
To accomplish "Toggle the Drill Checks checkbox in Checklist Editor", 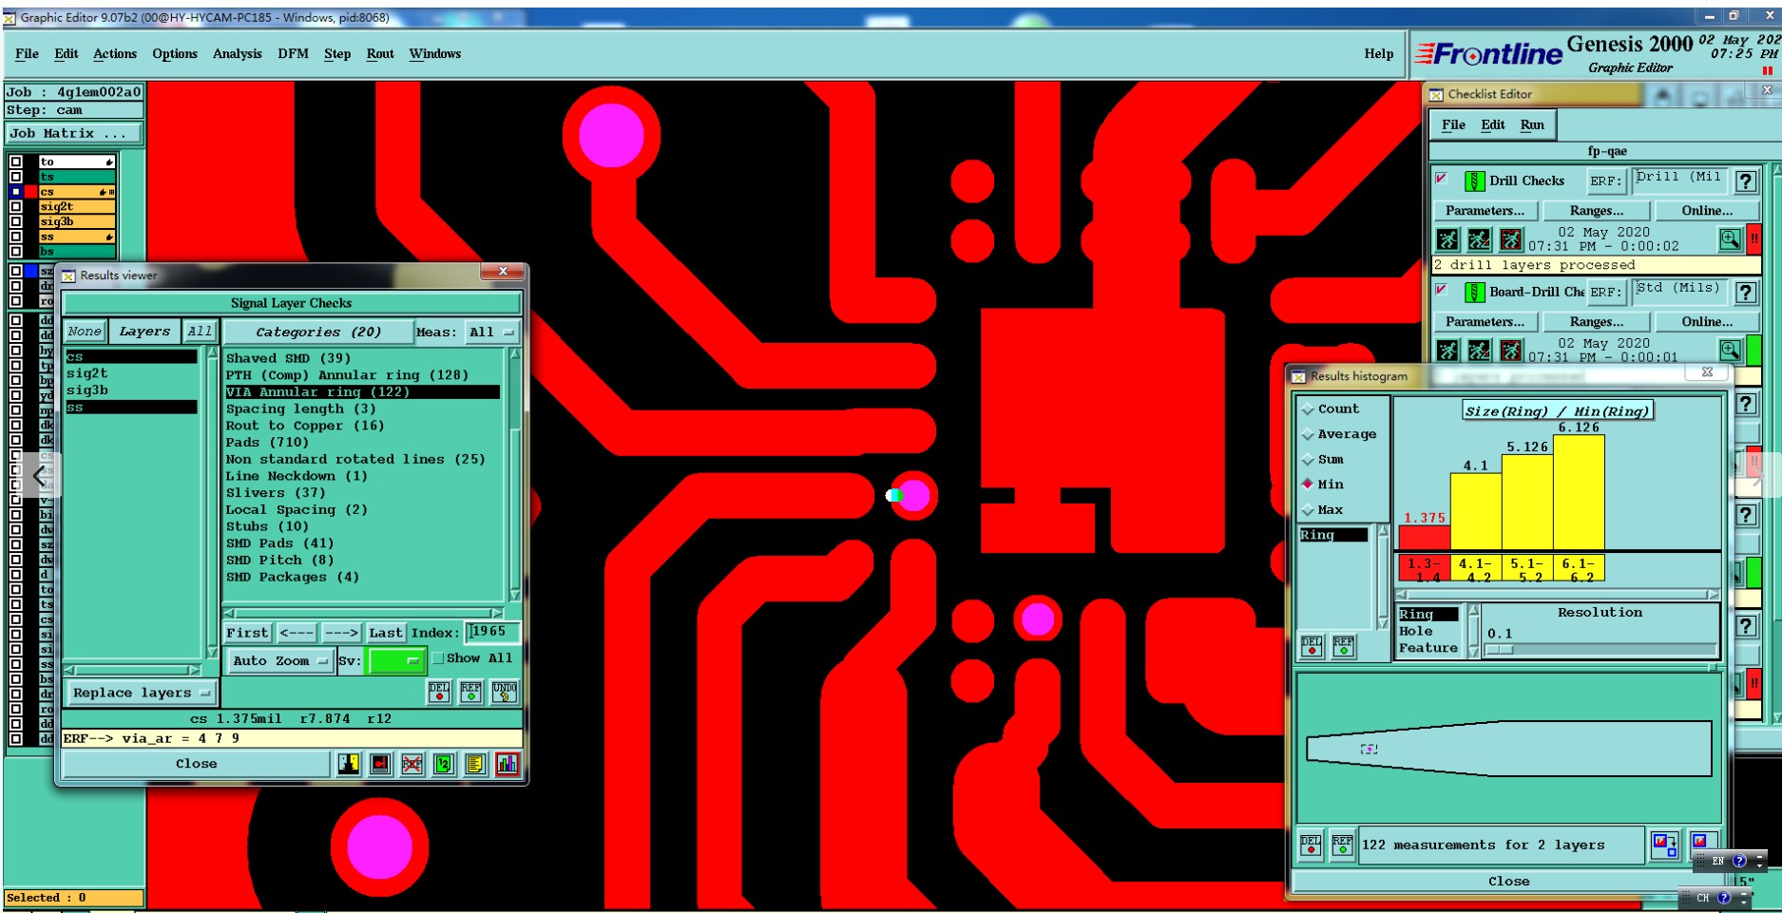I will pos(1443,179).
